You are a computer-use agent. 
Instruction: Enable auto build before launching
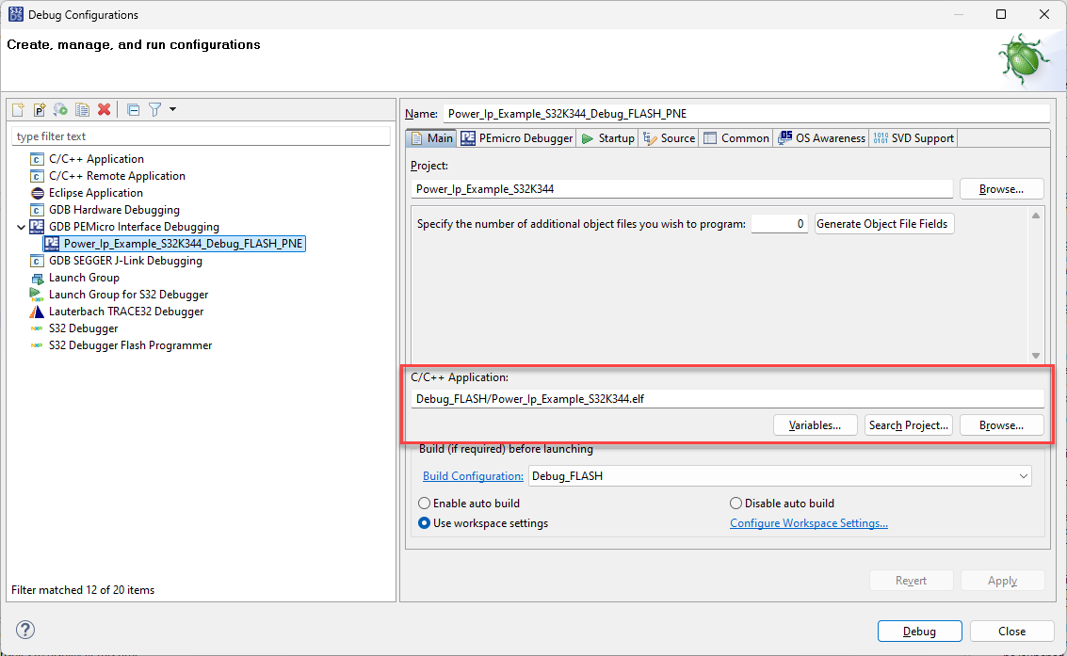(425, 503)
